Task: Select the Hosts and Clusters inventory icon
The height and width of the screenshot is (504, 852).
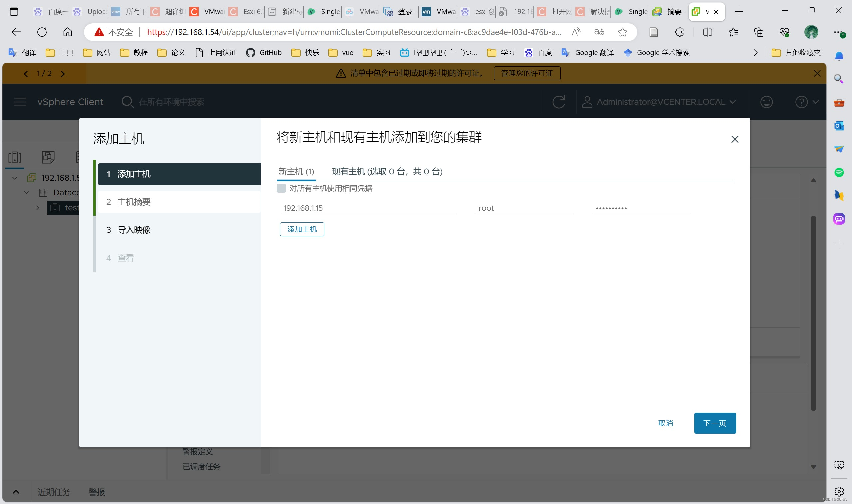Action: [x=15, y=157]
